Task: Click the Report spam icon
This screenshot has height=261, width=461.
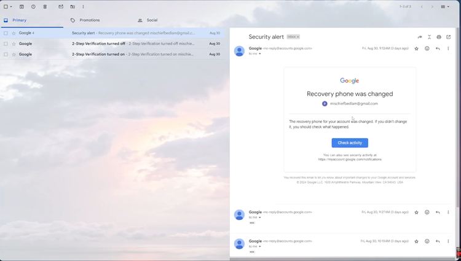Action: [x=33, y=7]
